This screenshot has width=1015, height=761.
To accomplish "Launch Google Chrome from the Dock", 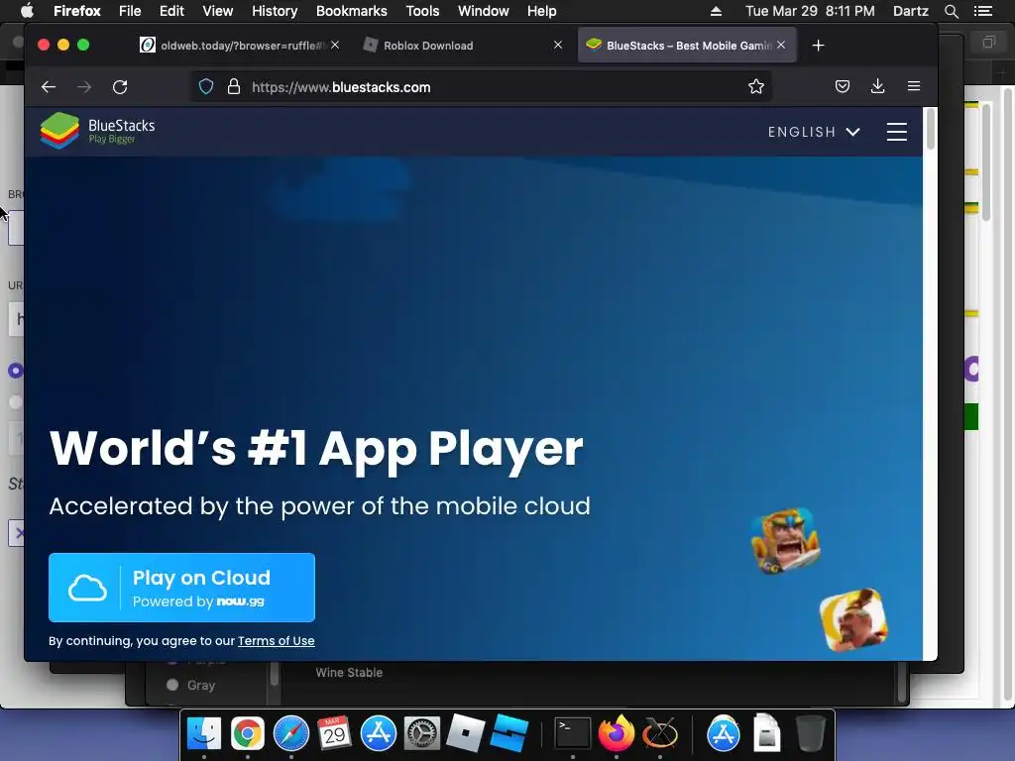I will coord(247,734).
